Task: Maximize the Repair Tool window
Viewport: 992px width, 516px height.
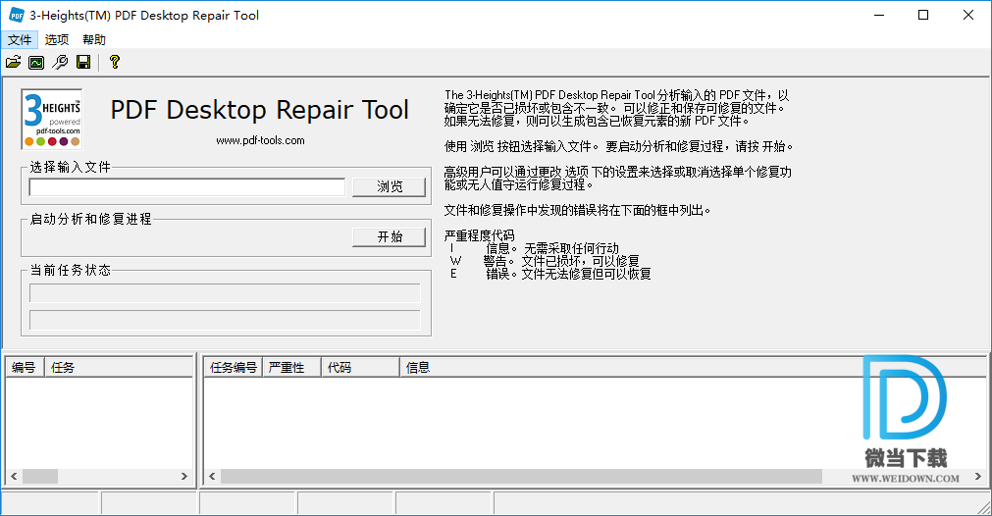Action: 923,15
